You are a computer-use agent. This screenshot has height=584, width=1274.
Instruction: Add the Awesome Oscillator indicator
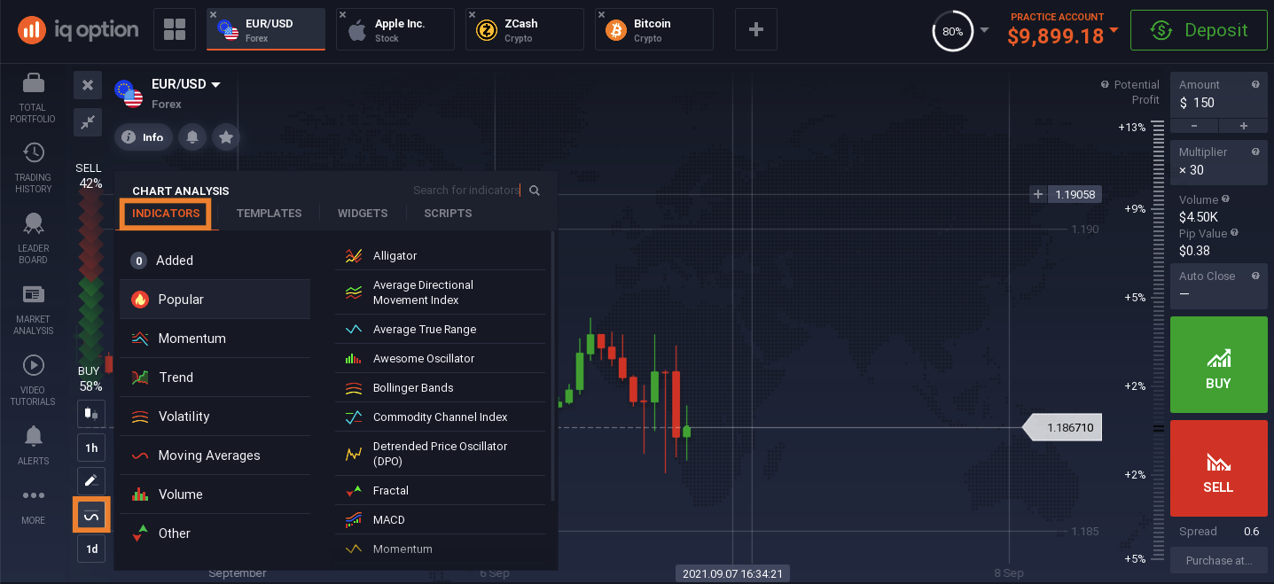coord(441,359)
